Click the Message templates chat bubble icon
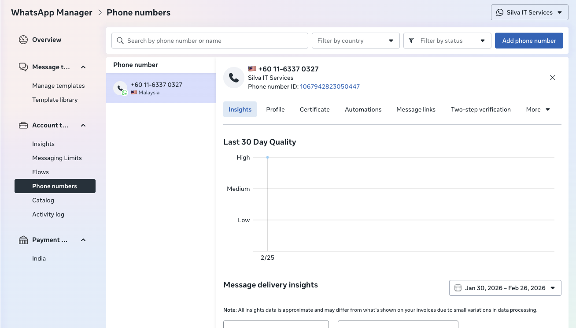This screenshot has width=576, height=328. [x=23, y=67]
